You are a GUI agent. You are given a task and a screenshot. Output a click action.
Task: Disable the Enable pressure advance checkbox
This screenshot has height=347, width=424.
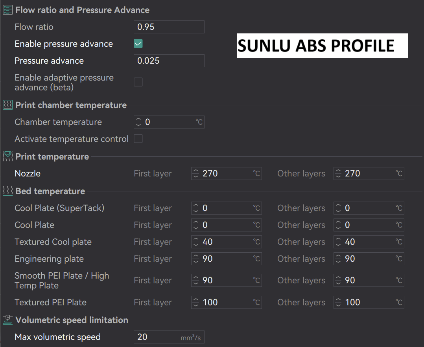pos(138,44)
